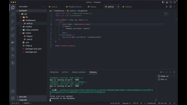Select the TERMINAL panel tab
Viewport: 187px width, 105px height.
pos(93,72)
